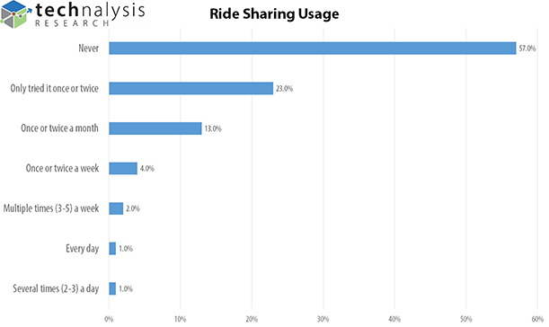Viewport: 549px width, 327px height.
Task: Select the Only tried it once or twice bar
Action: 190,88
